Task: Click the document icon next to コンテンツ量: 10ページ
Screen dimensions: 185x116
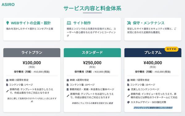Action: [x=68, y=85]
